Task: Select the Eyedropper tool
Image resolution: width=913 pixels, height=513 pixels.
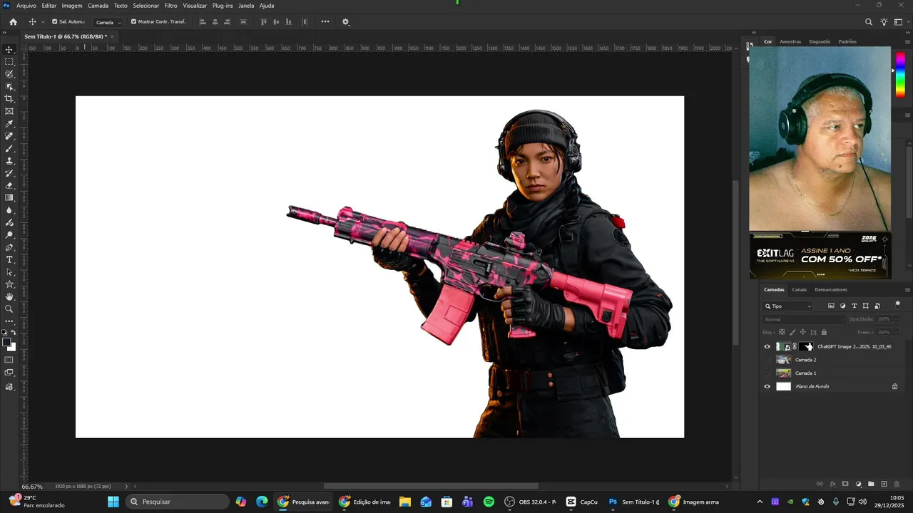Action: pyautogui.click(x=9, y=124)
